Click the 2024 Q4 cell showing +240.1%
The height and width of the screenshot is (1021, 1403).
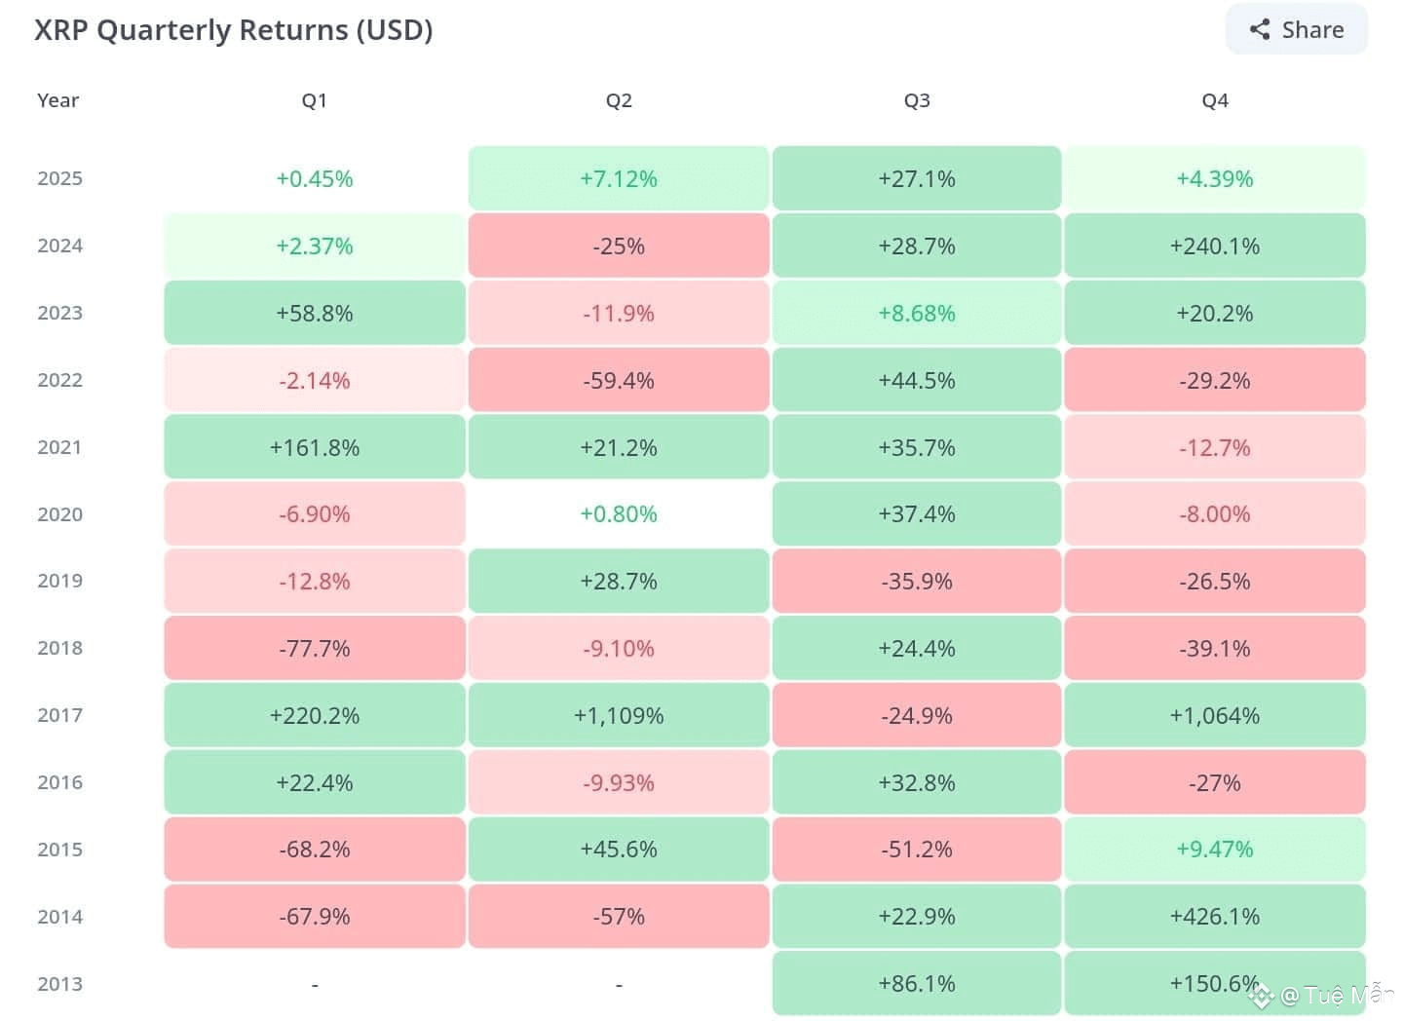(x=1215, y=246)
